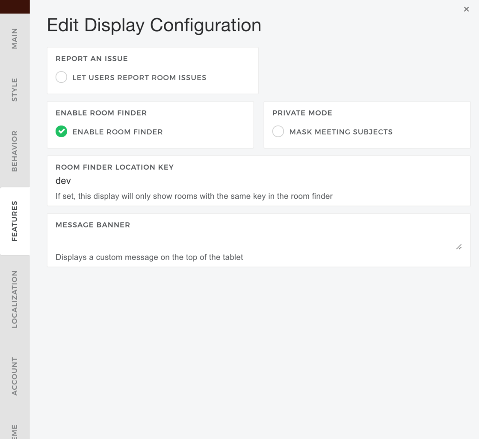Close the Edit Display Configuration dialog

(x=466, y=9)
